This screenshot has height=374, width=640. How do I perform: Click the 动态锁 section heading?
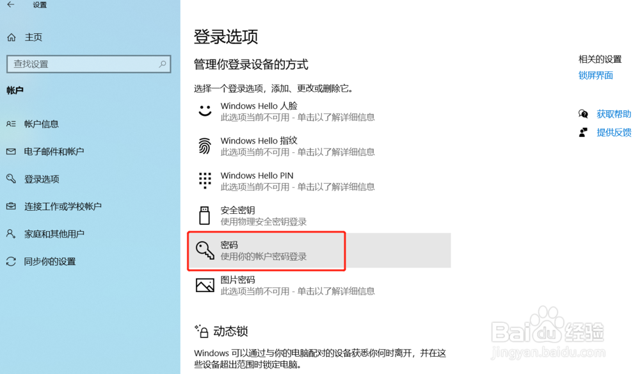[x=230, y=331]
